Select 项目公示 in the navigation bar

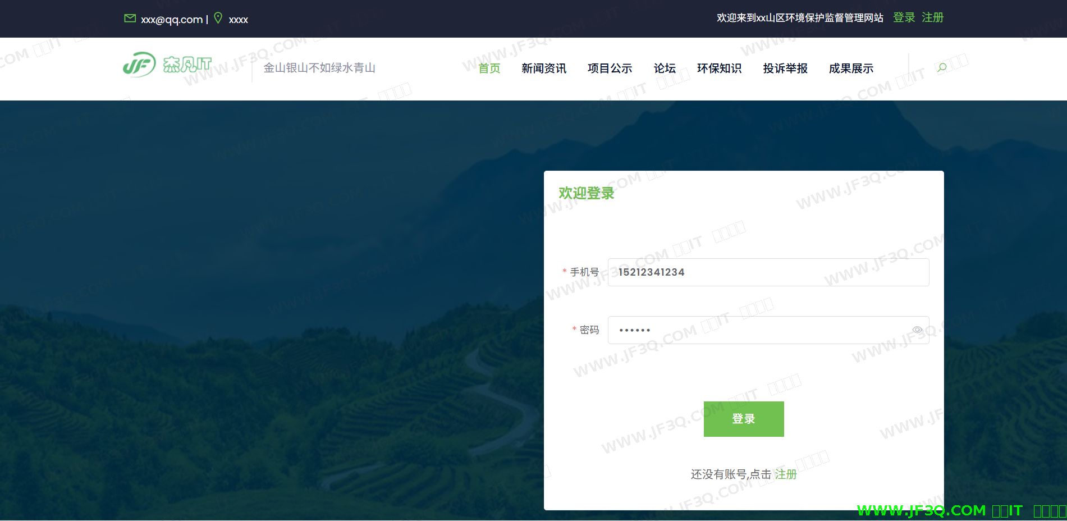tap(610, 68)
